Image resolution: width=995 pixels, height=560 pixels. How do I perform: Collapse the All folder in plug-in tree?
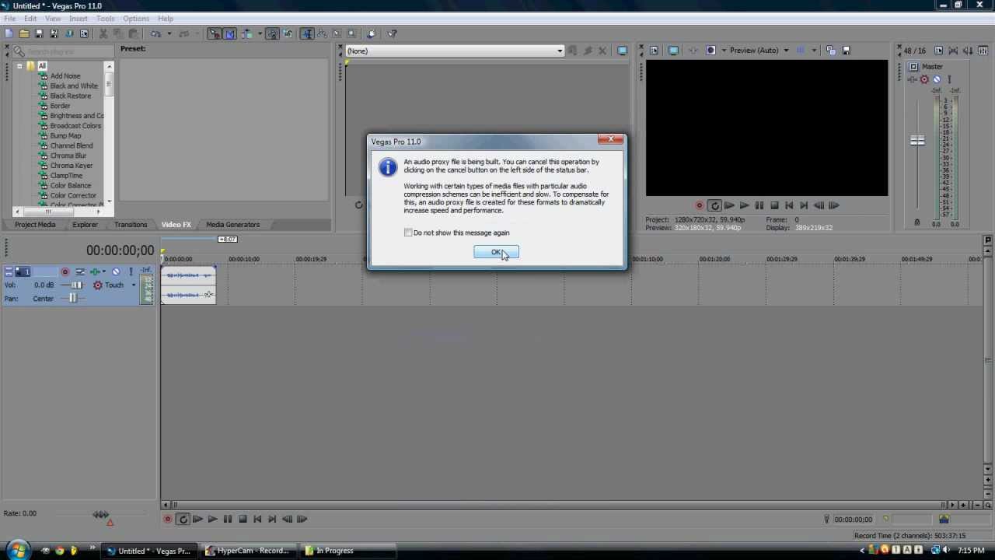click(19, 66)
